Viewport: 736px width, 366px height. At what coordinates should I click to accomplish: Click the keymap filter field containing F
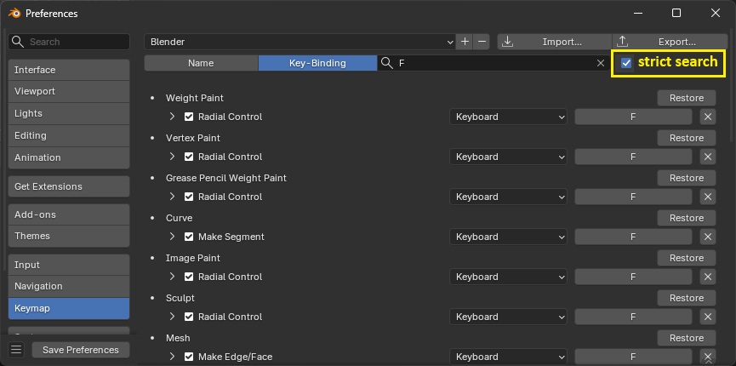(x=493, y=63)
